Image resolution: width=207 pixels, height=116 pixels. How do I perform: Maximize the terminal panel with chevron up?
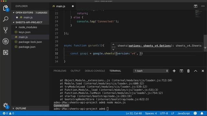(x=195, y=71)
